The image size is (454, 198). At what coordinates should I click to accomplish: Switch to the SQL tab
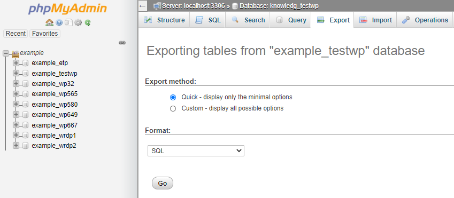click(207, 20)
